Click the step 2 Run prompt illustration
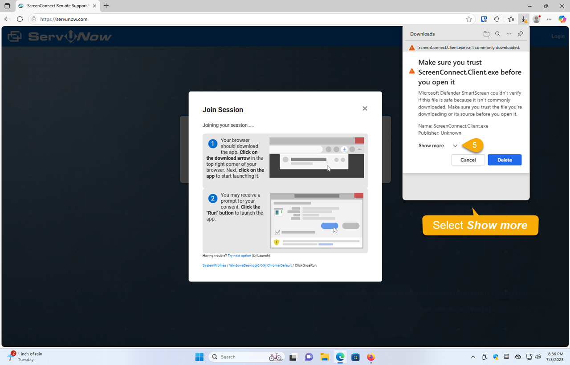Viewport: 570px width, 365px height. coord(317,221)
